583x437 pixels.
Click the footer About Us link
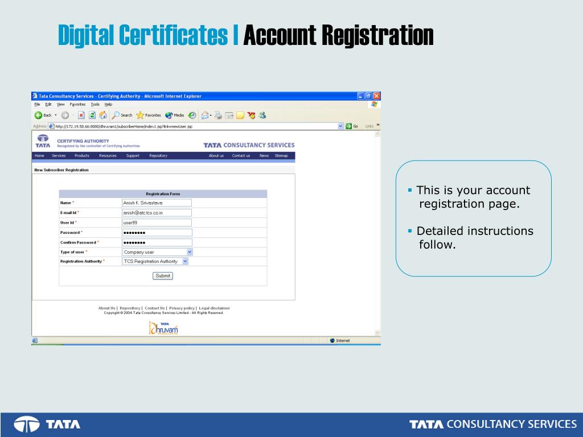click(106, 308)
